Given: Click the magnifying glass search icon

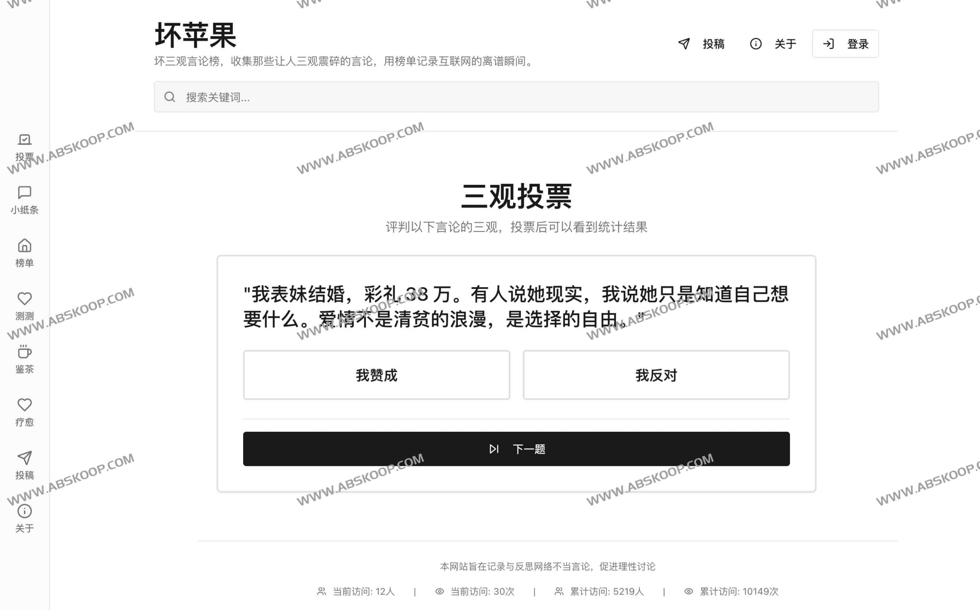Looking at the screenshot, I should 170,97.
